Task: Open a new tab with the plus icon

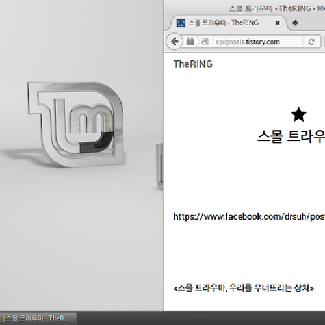Action: [x=296, y=23]
